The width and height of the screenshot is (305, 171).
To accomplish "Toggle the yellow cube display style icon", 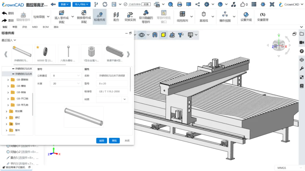I will click(x=164, y=35).
